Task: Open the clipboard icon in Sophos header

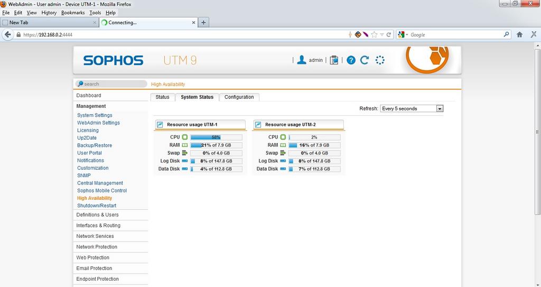Action: click(334, 60)
